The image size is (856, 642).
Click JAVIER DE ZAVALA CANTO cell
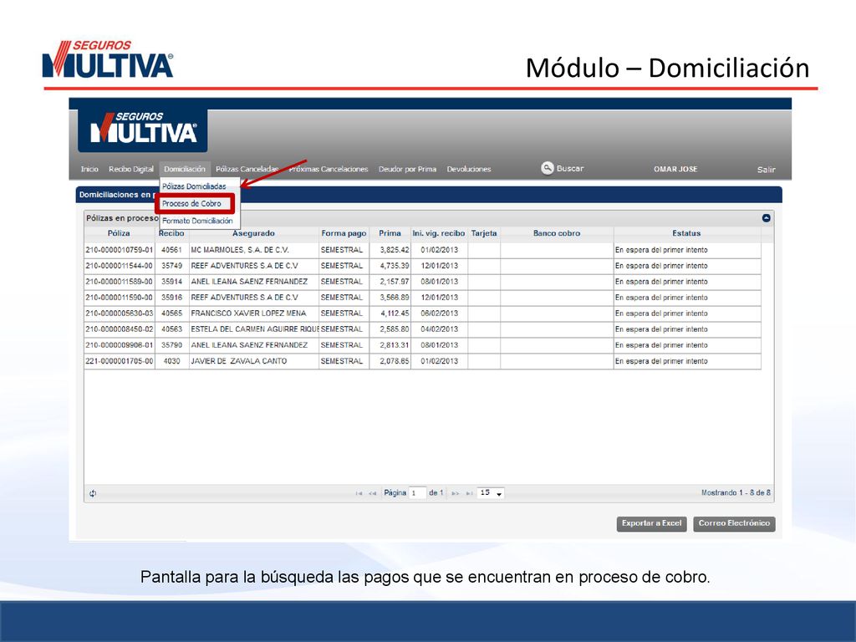[x=254, y=361]
